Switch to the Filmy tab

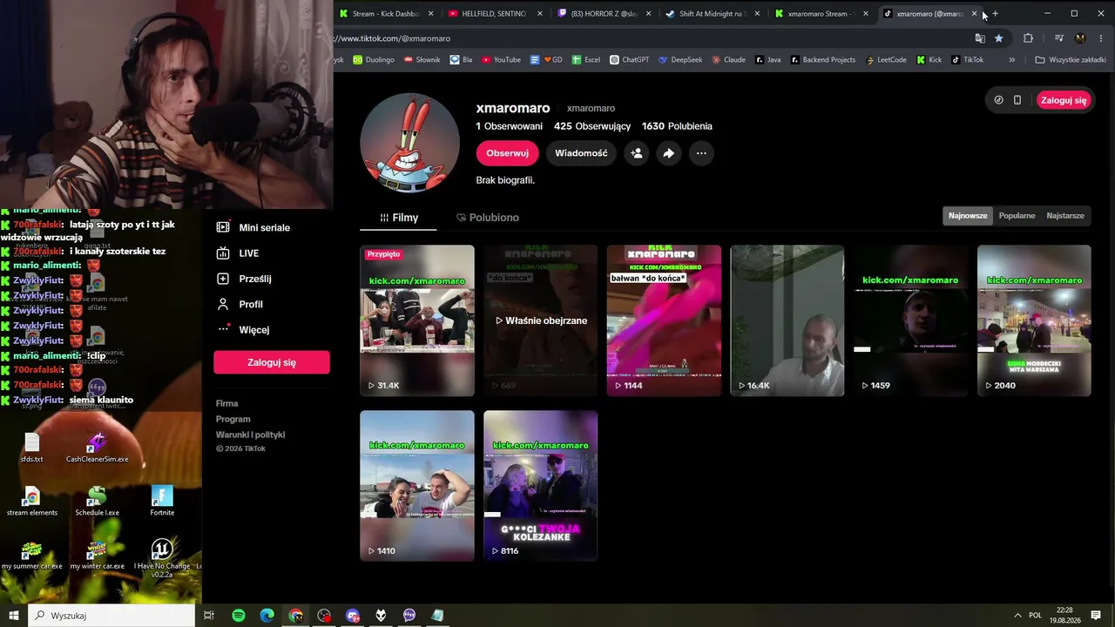(x=399, y=218)
